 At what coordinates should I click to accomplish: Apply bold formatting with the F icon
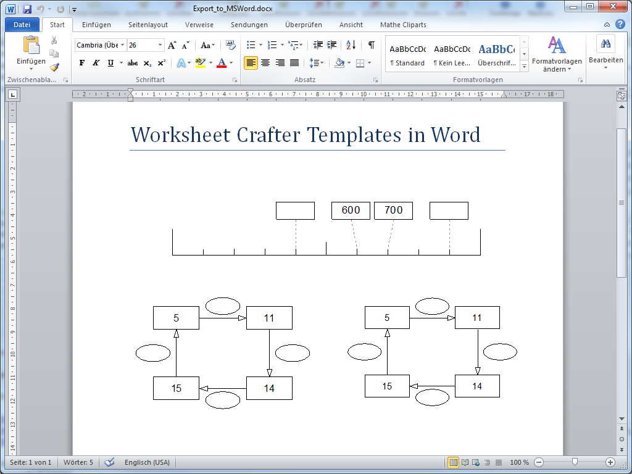pyautogui.click(x=82, y=62)
